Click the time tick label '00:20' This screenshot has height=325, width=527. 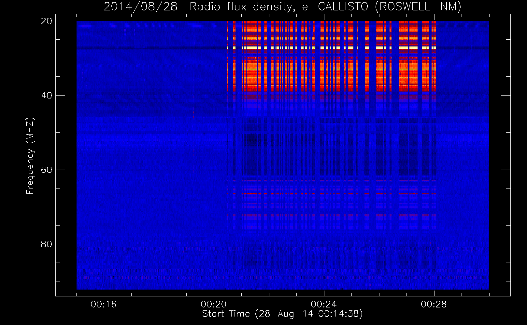[x=214, y=305]
